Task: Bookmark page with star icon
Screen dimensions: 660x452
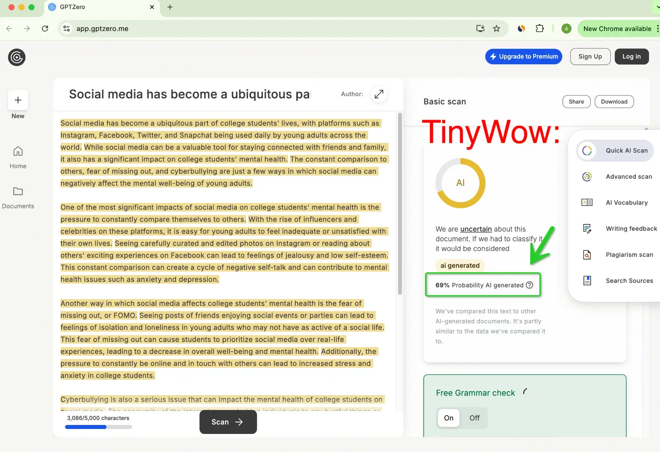Action: [x=496, y=29]
